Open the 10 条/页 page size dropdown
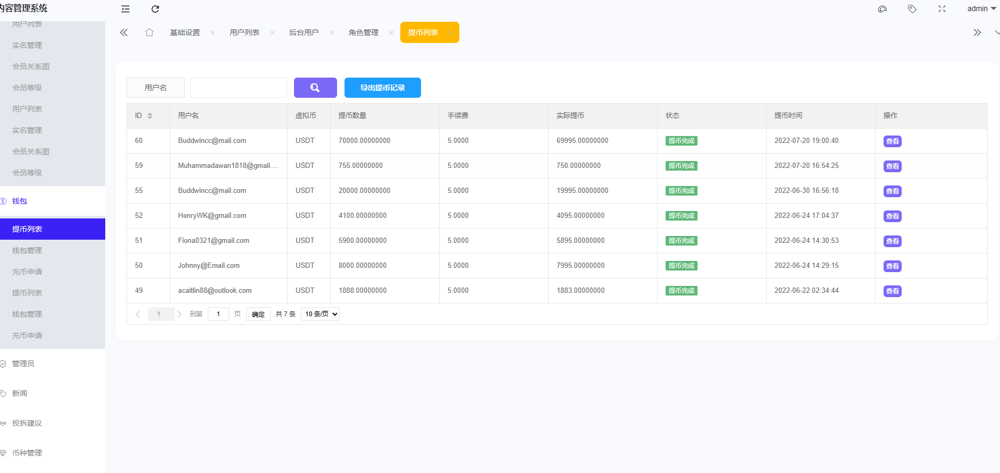 pos(320,314)
